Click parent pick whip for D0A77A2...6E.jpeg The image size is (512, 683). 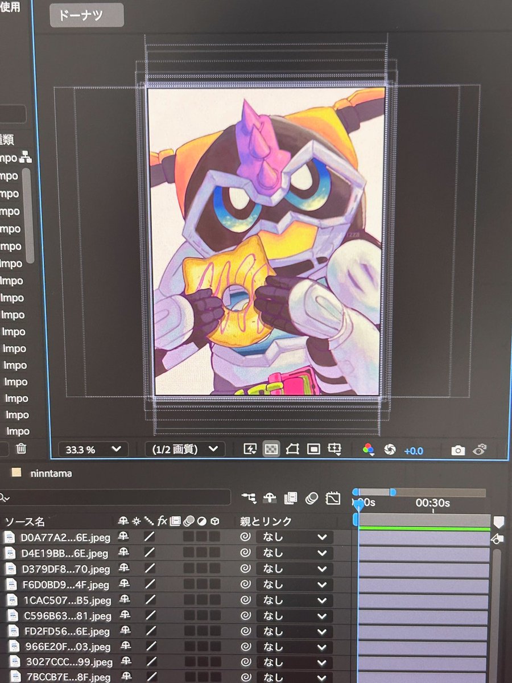(x=245, y=537)
